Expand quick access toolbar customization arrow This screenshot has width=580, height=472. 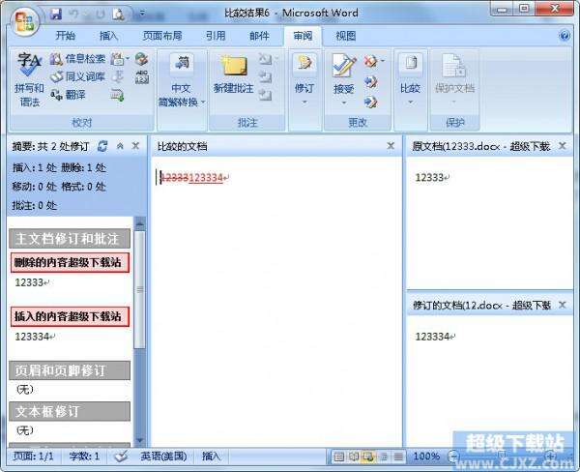coord(142,15)
